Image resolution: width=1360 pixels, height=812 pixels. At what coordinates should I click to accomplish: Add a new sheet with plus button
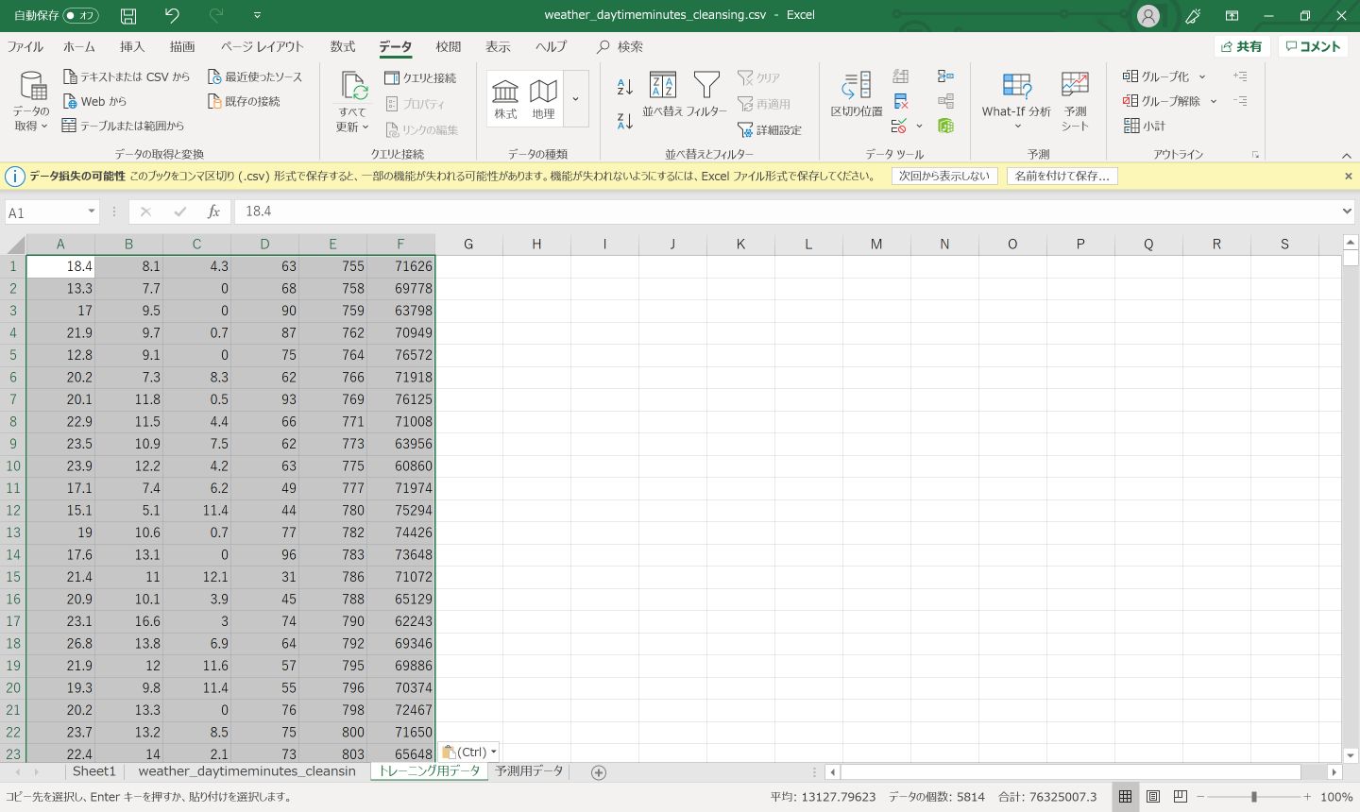(599, 772)
